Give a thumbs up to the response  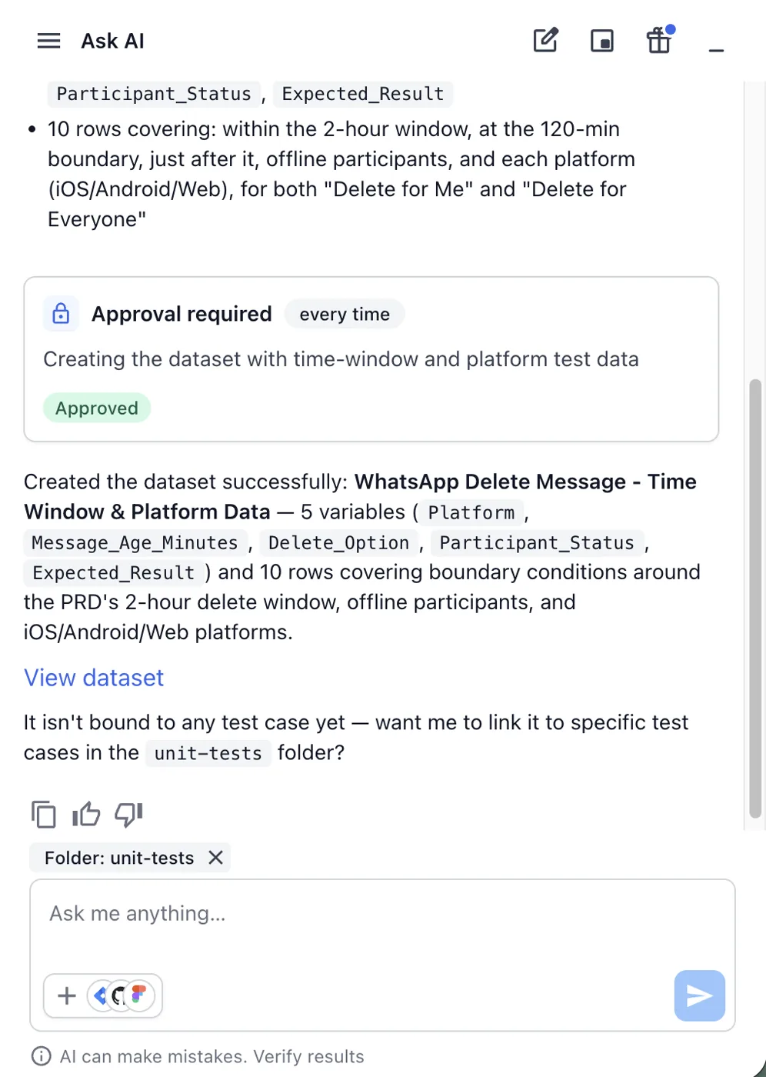(x=86, y=814)
